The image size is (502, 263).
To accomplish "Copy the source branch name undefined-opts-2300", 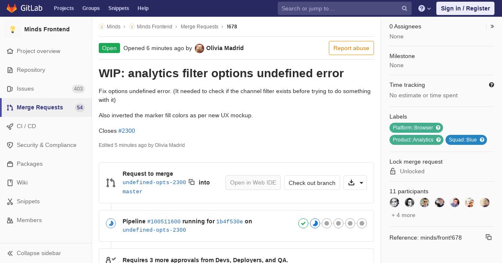I will click(x=192, y=182).
